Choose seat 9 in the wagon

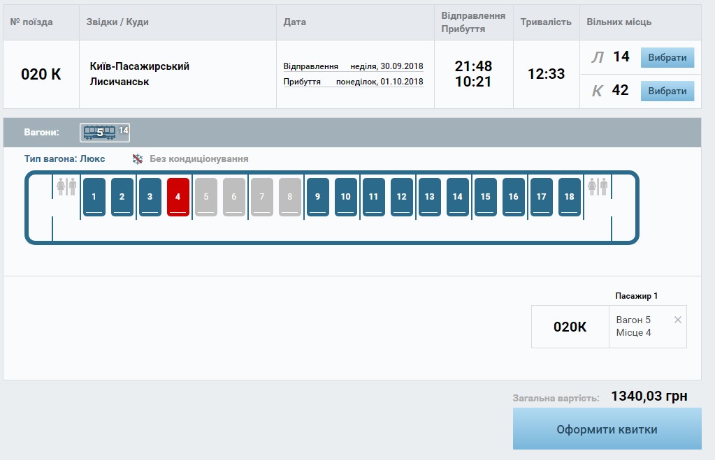(317, 197)
